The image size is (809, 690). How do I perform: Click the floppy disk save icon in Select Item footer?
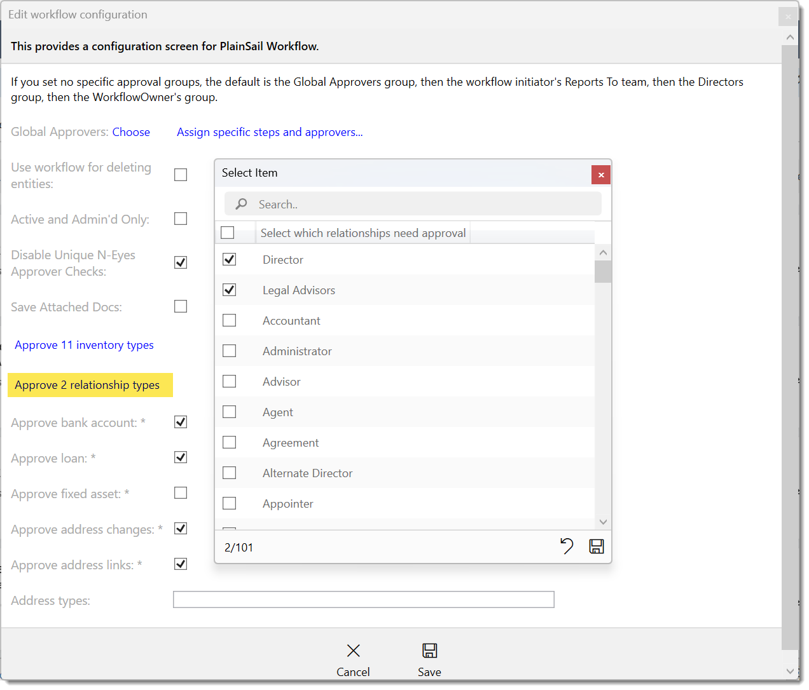coord(597,546)
